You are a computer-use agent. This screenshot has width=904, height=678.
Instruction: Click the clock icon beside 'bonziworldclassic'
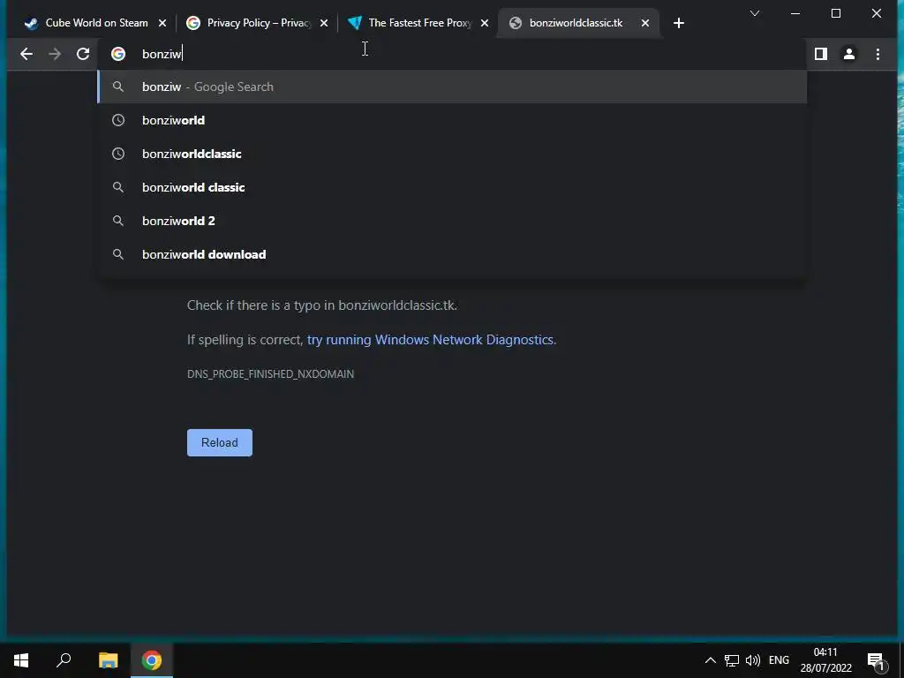click(x=118, y=154)
